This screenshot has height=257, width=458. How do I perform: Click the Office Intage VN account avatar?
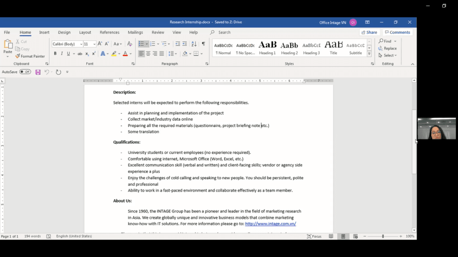353,22
